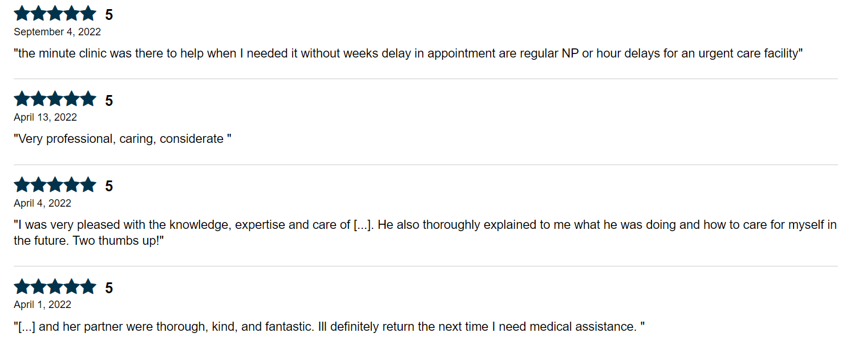The height and width of the screenshot is (345, 842).
Task: Click the rating number 5 beside the April 1 stars
Action: click(x=109, y=289)
